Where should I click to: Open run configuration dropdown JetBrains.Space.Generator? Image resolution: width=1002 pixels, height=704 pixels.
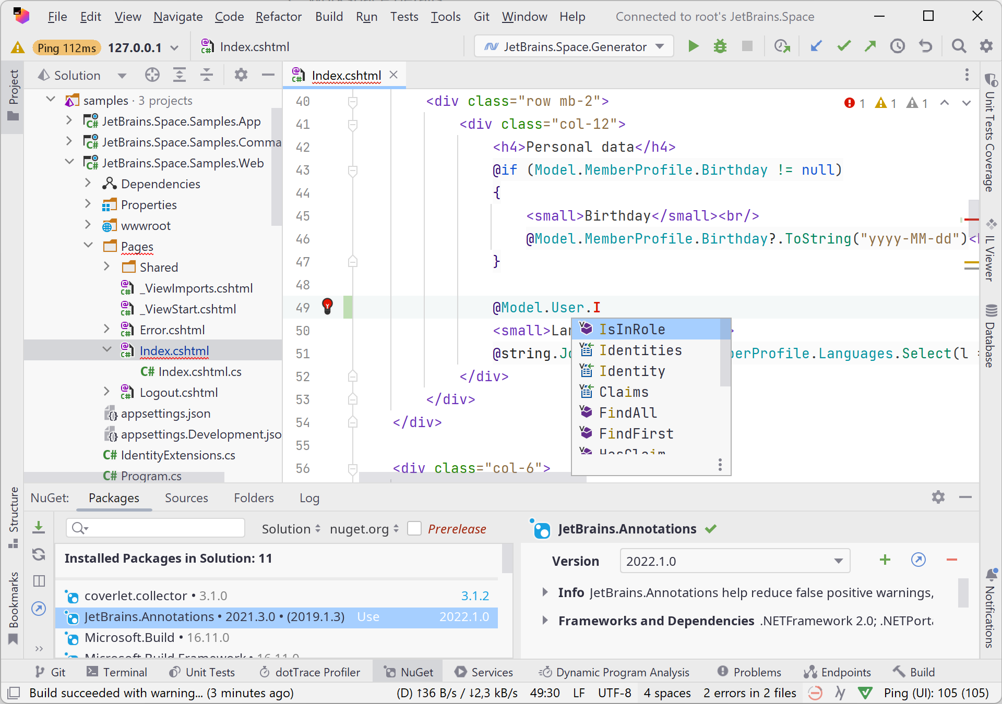click(x=574, y=46)
